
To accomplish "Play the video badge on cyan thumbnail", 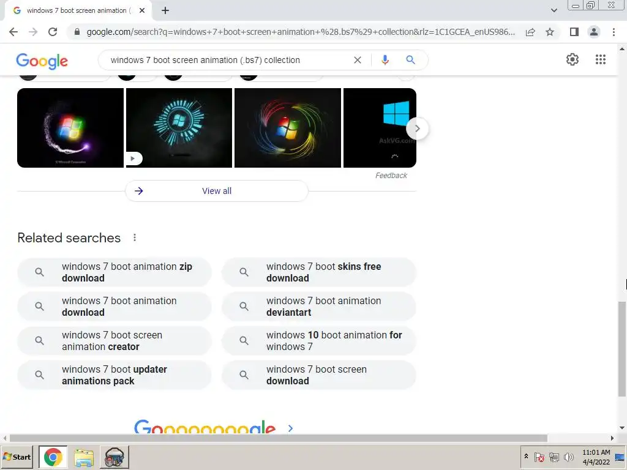I will [133, 159].
